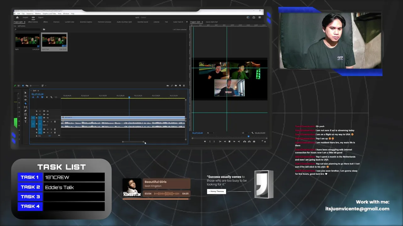Click the Clear trash icon in Project panel
The width and height of the screenshot is (403, 226).
click(x=184, y=85)
